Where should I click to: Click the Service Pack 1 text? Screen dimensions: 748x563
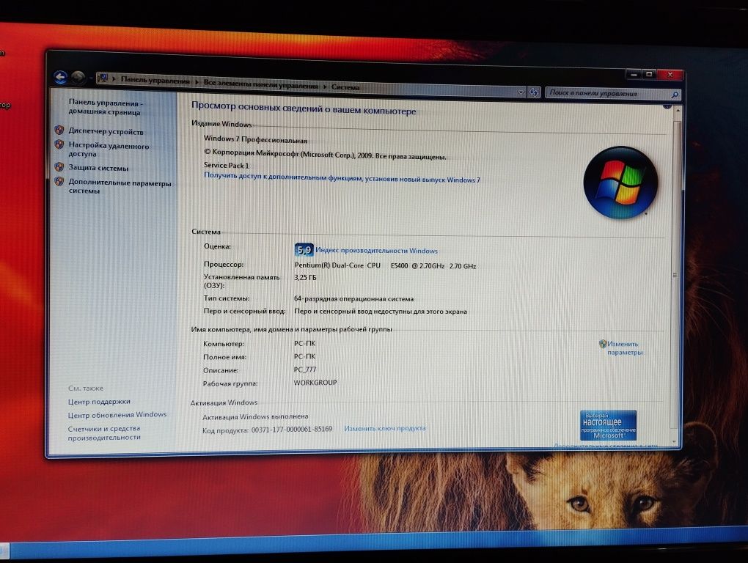coord(226,166)
